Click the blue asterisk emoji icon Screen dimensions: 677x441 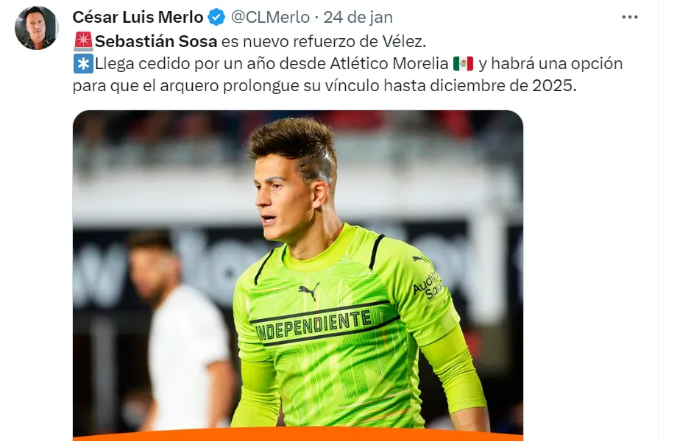pos(83,64)
